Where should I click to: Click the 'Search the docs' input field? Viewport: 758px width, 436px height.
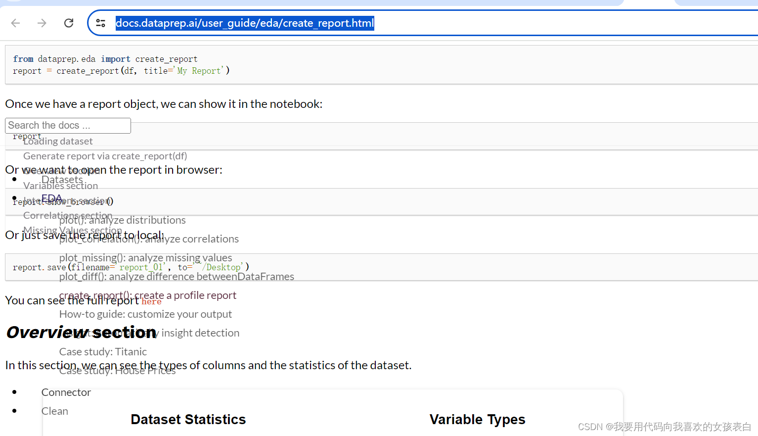pos(68,125)
